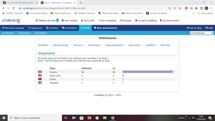The image size is (215, 121).
Task: Open the Chrome profile avatar D
Action: click(x=206, y=8)
